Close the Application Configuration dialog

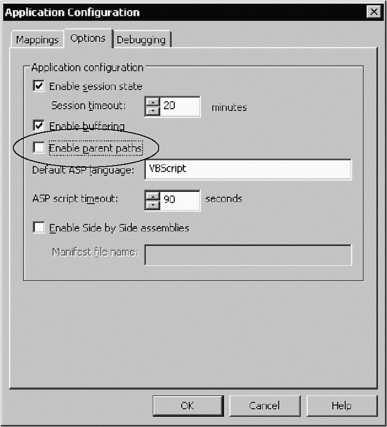[373, 12]
